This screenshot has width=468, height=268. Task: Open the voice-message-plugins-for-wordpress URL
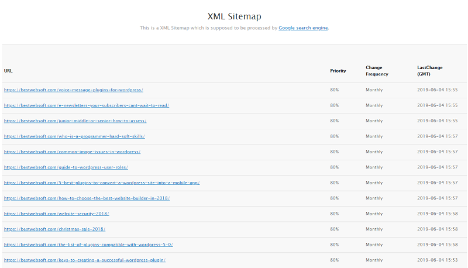point(74,90)
